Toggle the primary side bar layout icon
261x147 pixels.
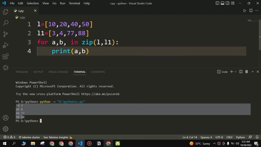(217, 3)
